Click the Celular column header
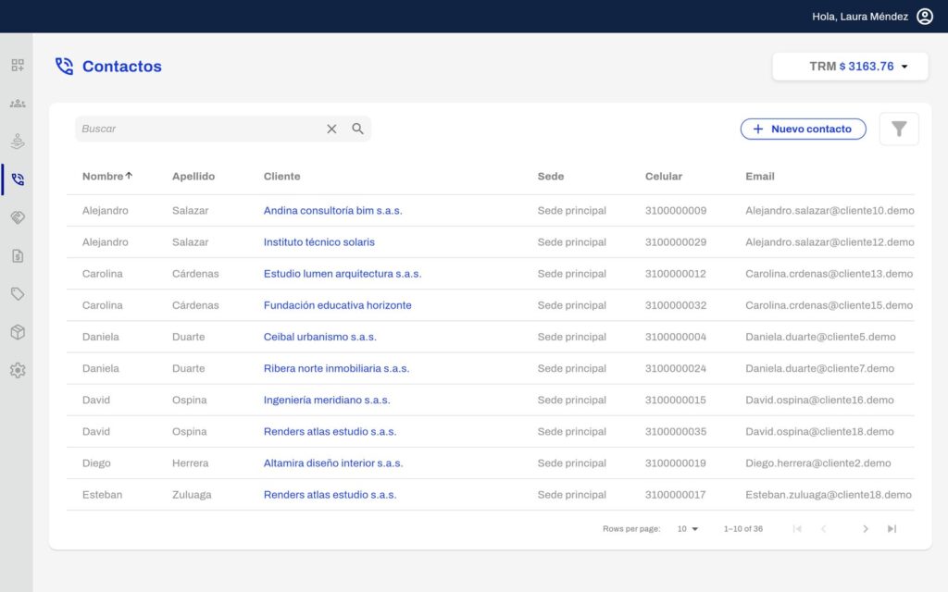 pos(663,176)
